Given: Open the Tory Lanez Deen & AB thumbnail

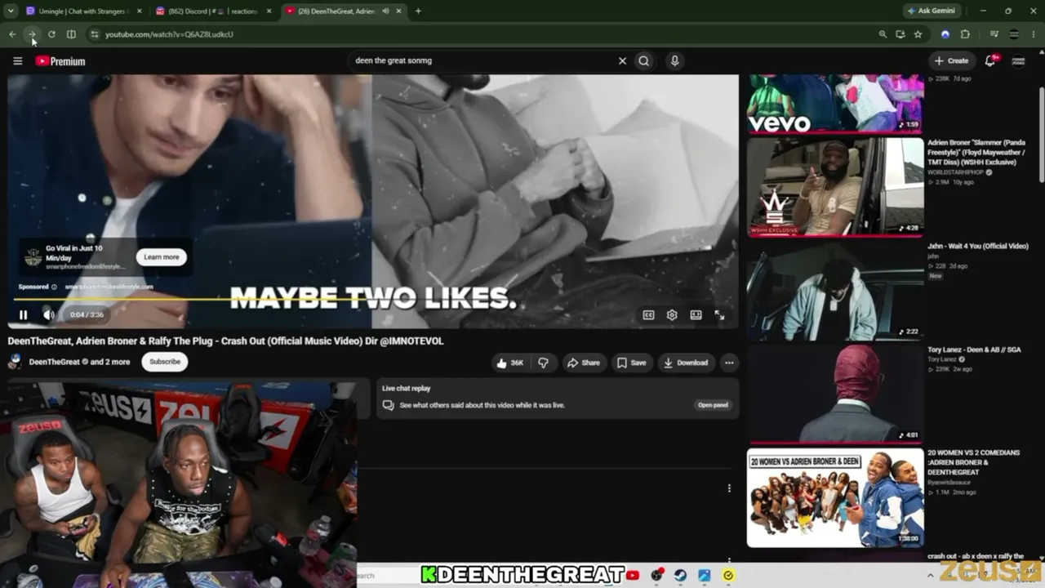Looking at the screenshot, I should pos(835,393).
